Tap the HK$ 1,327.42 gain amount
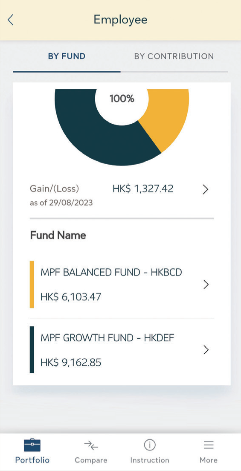This screenshot has width=241, height=471. 143,189
